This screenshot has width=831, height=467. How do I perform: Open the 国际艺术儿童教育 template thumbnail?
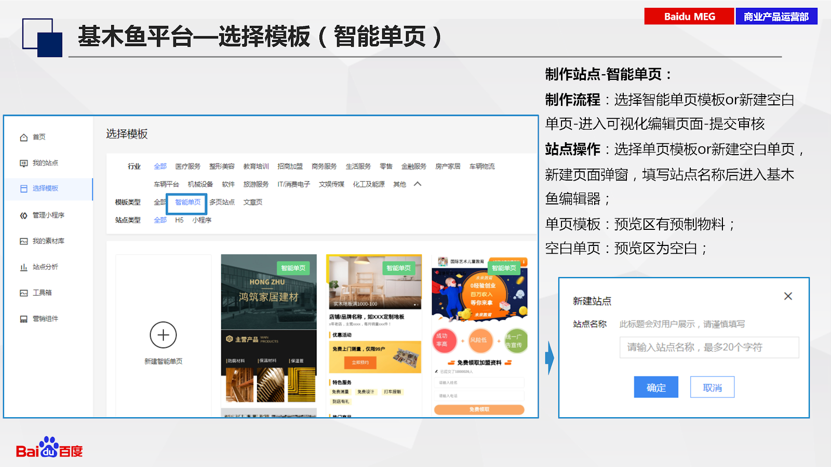(480, 335)
